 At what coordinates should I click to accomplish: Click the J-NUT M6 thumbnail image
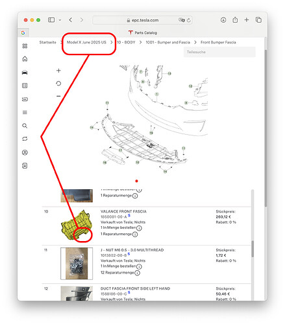(77, 264)
